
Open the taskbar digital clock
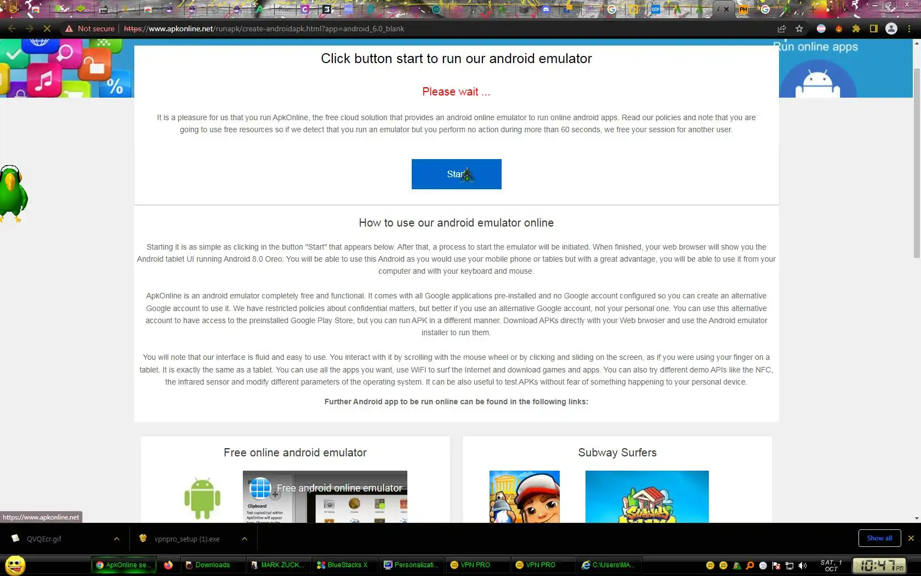(x=879, y=566)
